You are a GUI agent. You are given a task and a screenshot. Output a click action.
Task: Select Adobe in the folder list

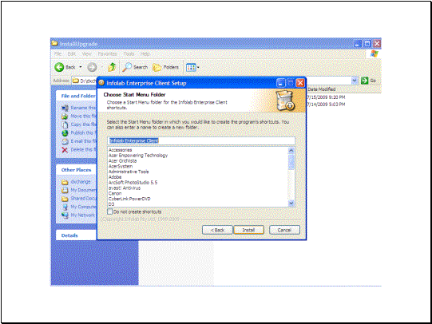tap(115, 177)
